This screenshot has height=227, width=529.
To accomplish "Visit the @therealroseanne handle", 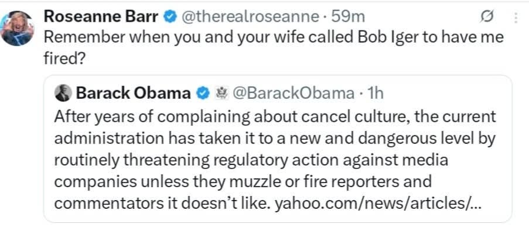I will click(250, 17).
